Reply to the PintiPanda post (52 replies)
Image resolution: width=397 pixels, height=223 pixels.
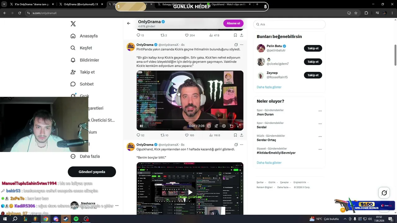point(141,135)
